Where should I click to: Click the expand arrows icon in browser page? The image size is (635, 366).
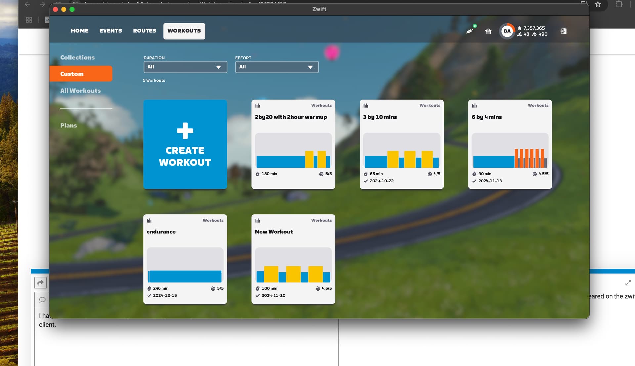pos(628,283)
